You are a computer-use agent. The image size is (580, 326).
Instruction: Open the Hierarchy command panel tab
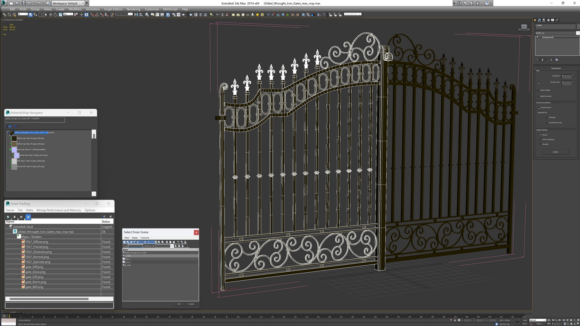pos(544,20)
